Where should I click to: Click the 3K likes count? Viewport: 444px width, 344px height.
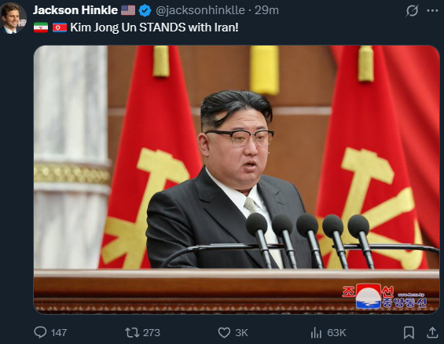point(241,333)
